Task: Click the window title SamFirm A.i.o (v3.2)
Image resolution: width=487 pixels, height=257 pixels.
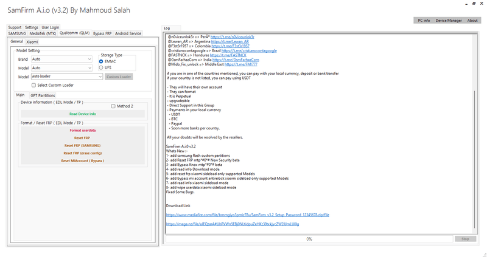Action: pos(69,10)
